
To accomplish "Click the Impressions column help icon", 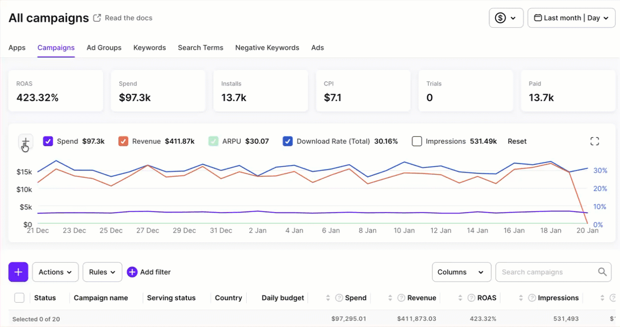I will pos(532,298).
